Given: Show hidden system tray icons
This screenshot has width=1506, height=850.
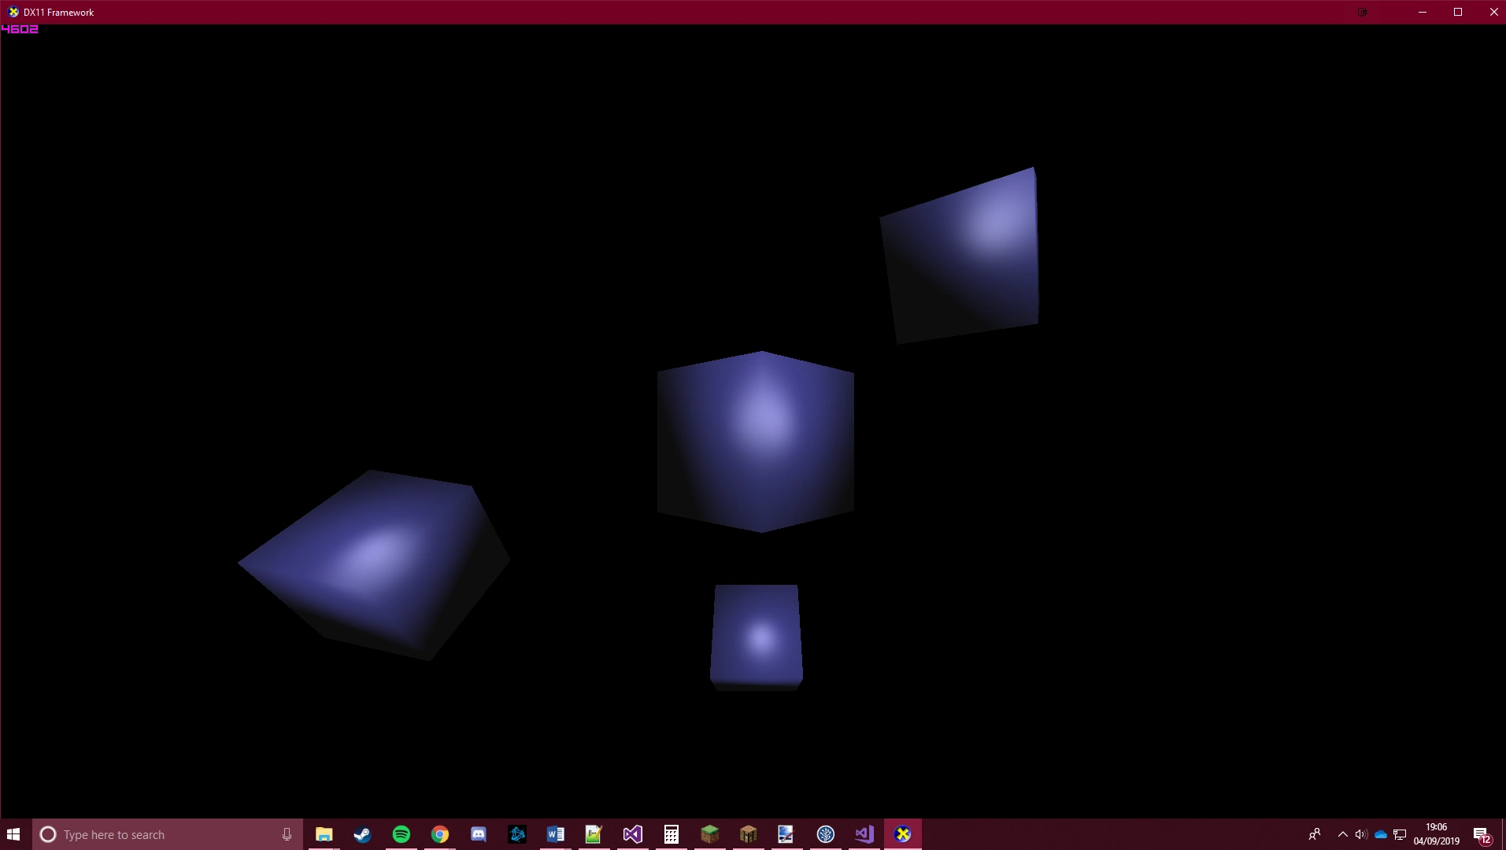Looking at the screenshot, I should (1342, 834).
